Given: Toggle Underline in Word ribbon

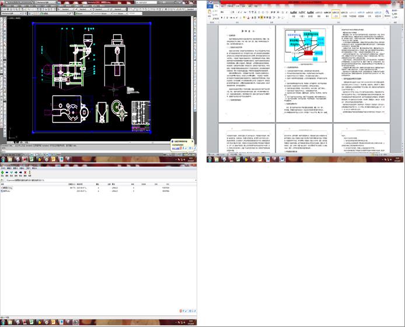Looking at the screenshot, I should 227,17.
